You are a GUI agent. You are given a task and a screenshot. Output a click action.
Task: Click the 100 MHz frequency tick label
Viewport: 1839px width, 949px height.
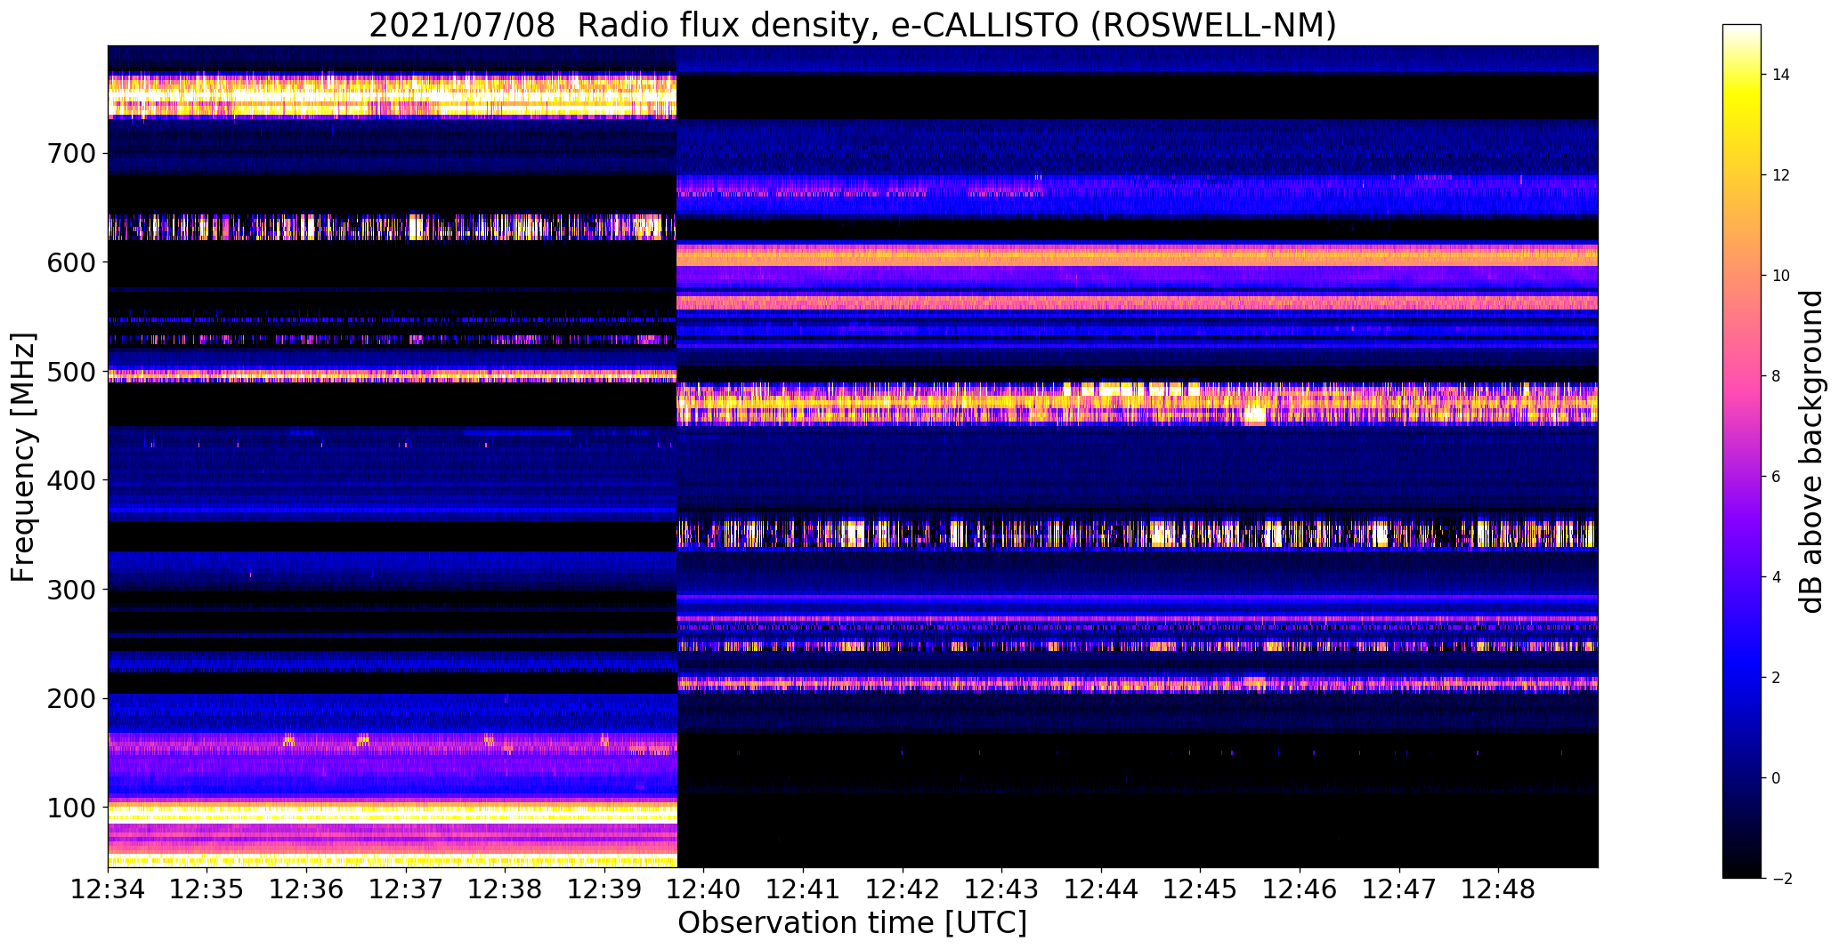point(69,808)
